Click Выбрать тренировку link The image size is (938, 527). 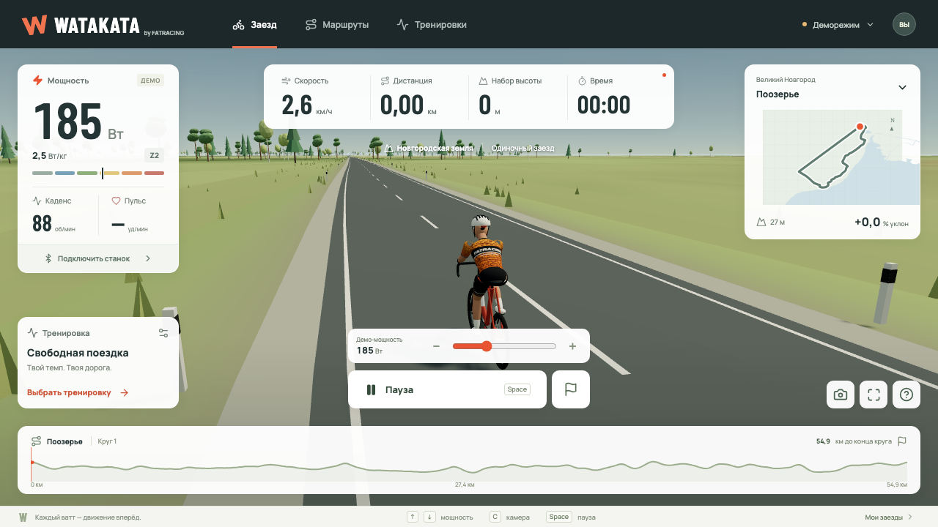(x=78, y=392)
